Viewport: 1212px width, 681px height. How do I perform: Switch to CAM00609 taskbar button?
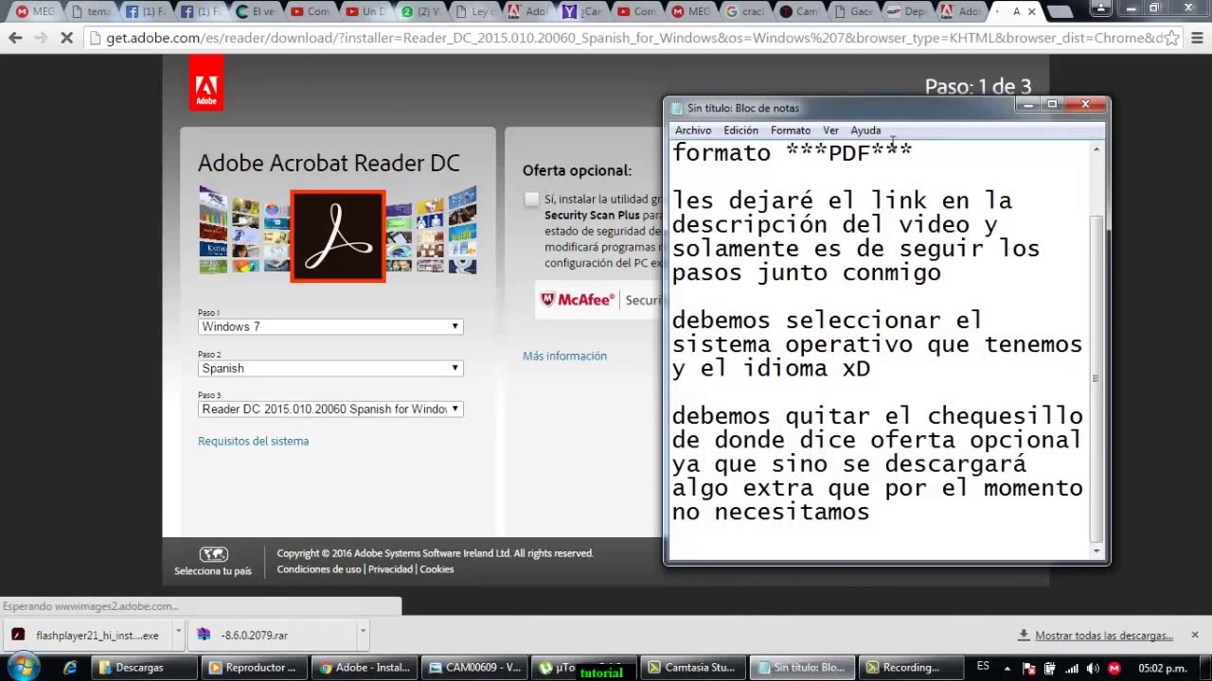coord(475,667)
